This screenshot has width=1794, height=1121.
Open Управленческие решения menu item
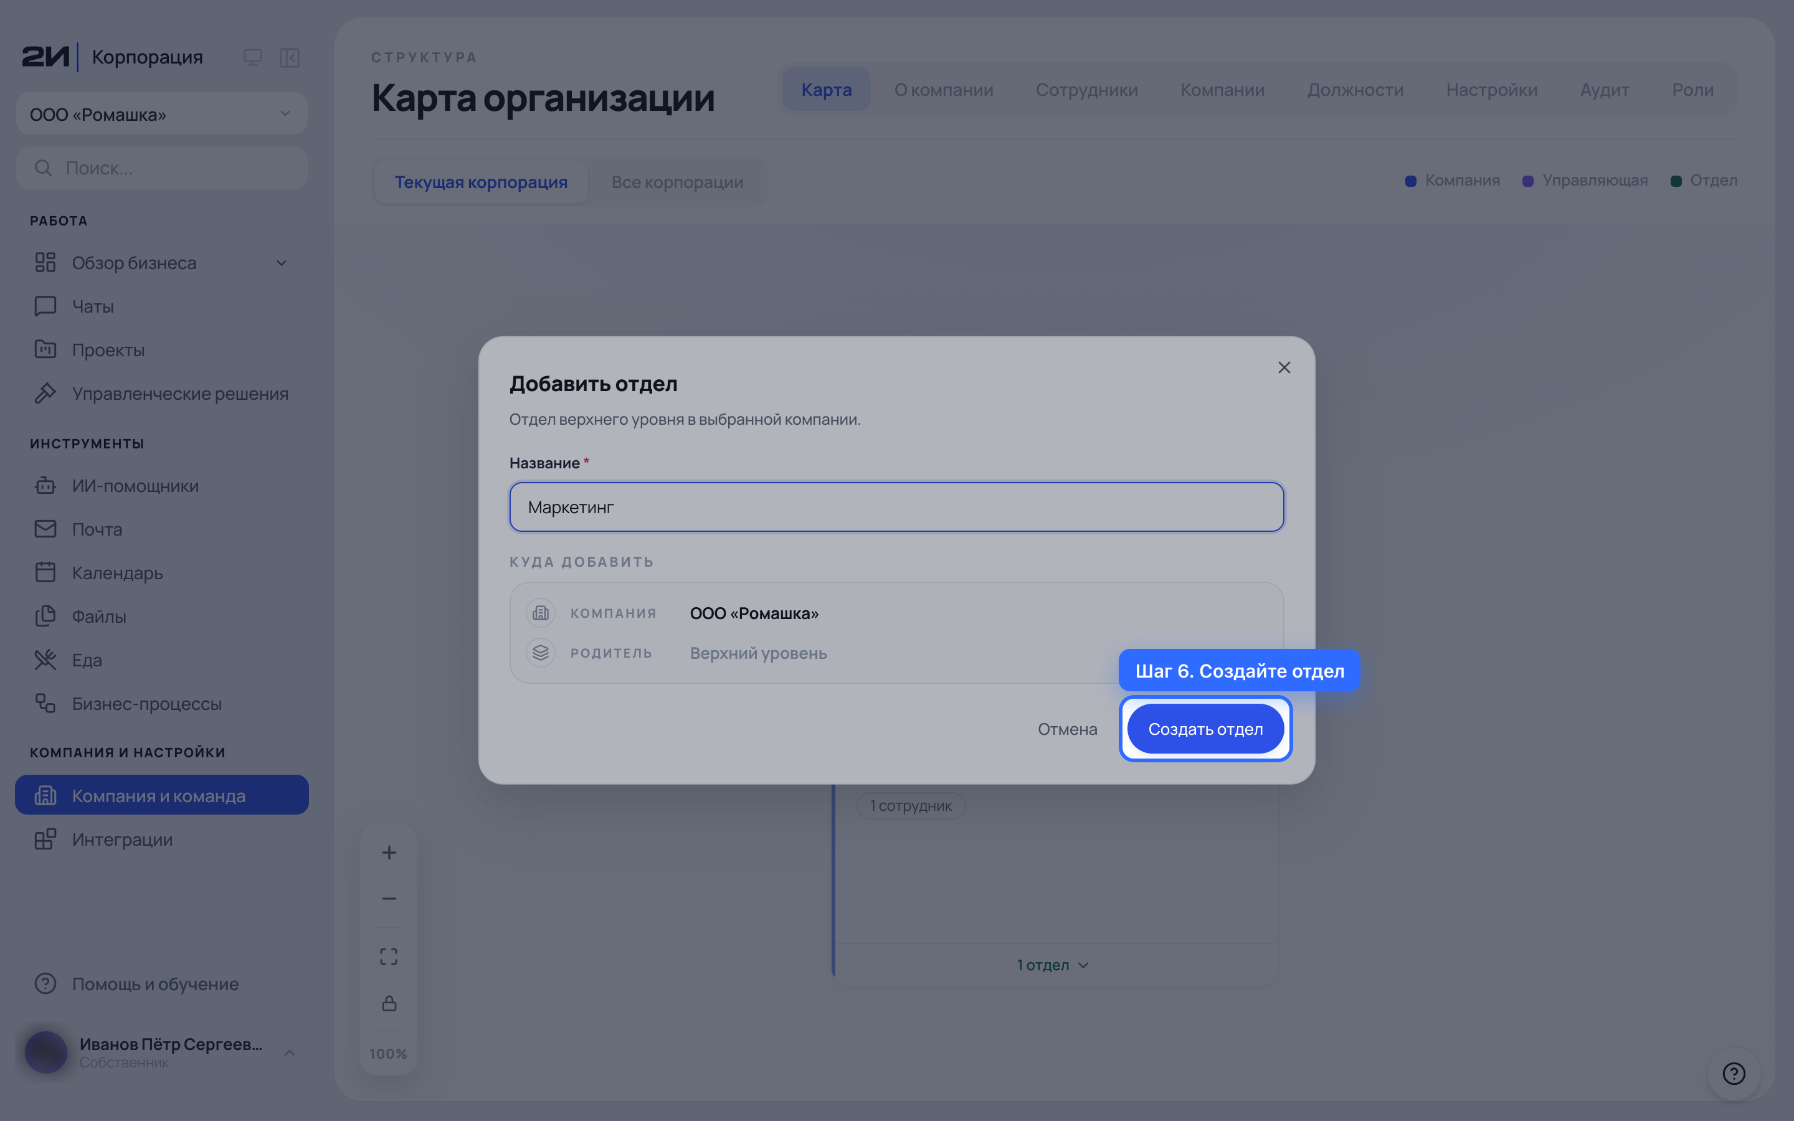[161, 393]
